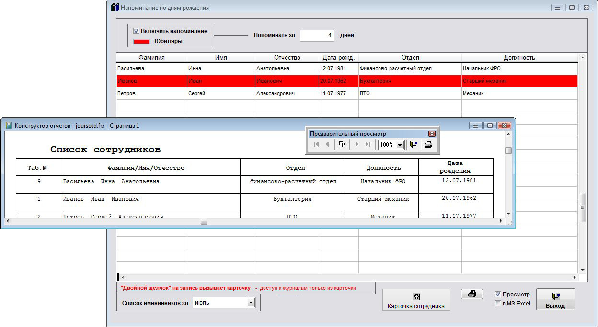Image resolution: width=598 pixels, height=327 pixels.
Task: Open 'Карточка сотрудника' button
Action: click(416, 300)
